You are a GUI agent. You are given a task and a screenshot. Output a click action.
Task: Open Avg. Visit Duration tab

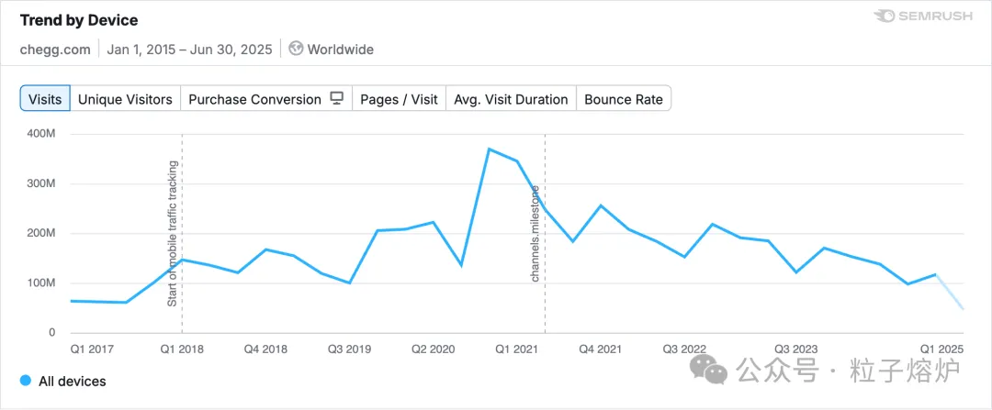click(x=512, y=99)
